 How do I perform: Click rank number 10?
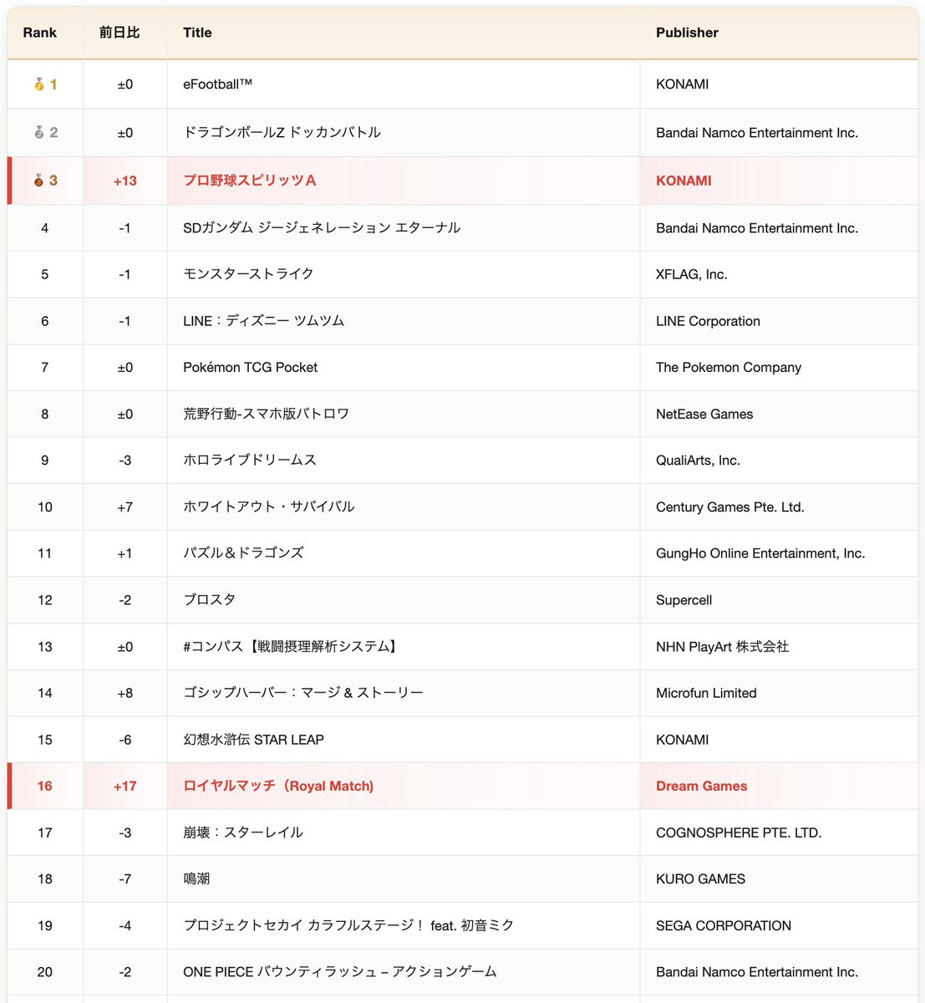[x=45, y=507]
